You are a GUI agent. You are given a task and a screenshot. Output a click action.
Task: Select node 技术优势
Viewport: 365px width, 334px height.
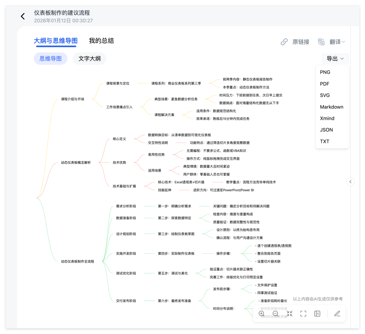(119, 163)
